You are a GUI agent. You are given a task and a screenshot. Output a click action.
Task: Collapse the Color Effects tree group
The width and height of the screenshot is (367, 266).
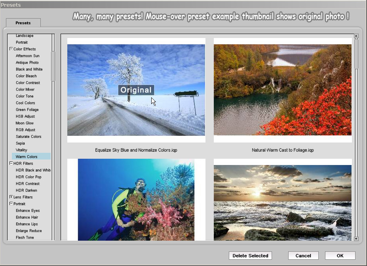pos(11,49)
